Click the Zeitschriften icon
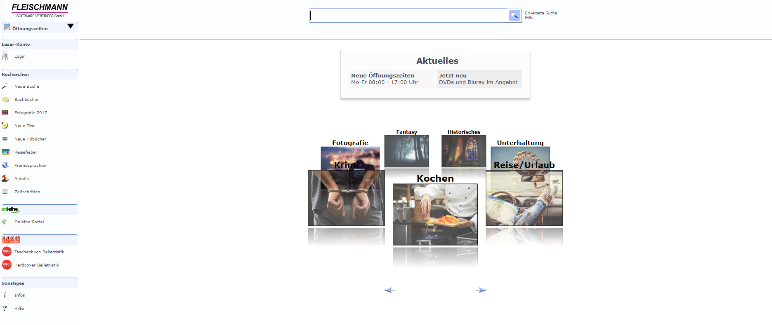772x325 pixels. [5, 192]
